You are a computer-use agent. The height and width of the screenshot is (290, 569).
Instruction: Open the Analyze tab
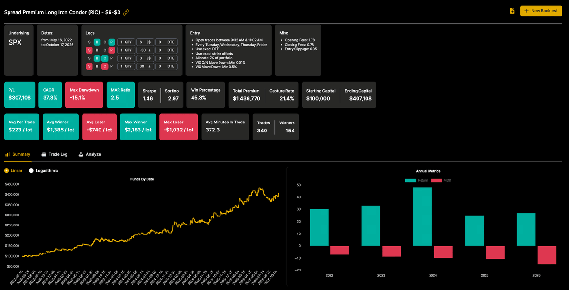[x=90, y=154]
